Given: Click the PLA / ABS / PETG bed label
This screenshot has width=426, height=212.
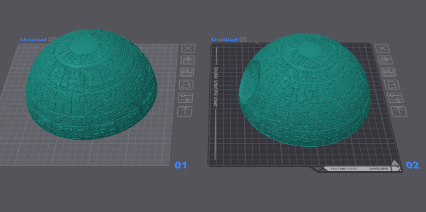Looking at the screenshot, I should pyautogui.click(x=344, y=169).
